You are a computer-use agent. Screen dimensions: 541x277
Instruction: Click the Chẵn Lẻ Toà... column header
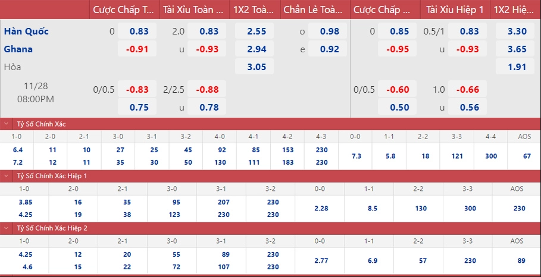[x=315, y=10]
